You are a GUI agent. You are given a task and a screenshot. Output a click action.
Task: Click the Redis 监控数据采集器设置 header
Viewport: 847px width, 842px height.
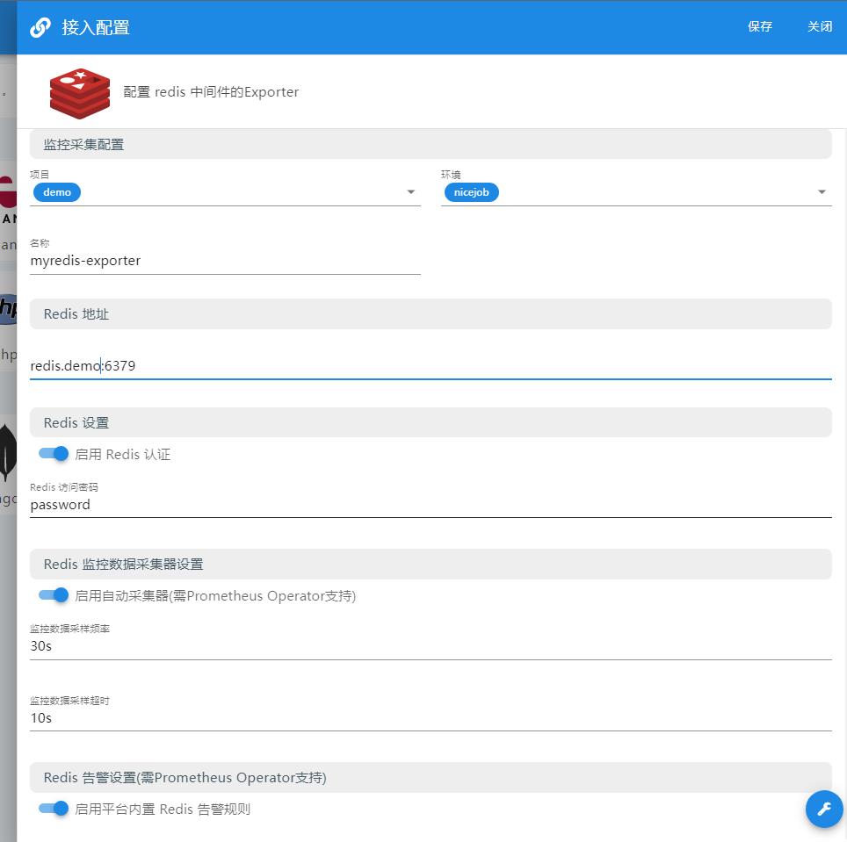[431, 564]
